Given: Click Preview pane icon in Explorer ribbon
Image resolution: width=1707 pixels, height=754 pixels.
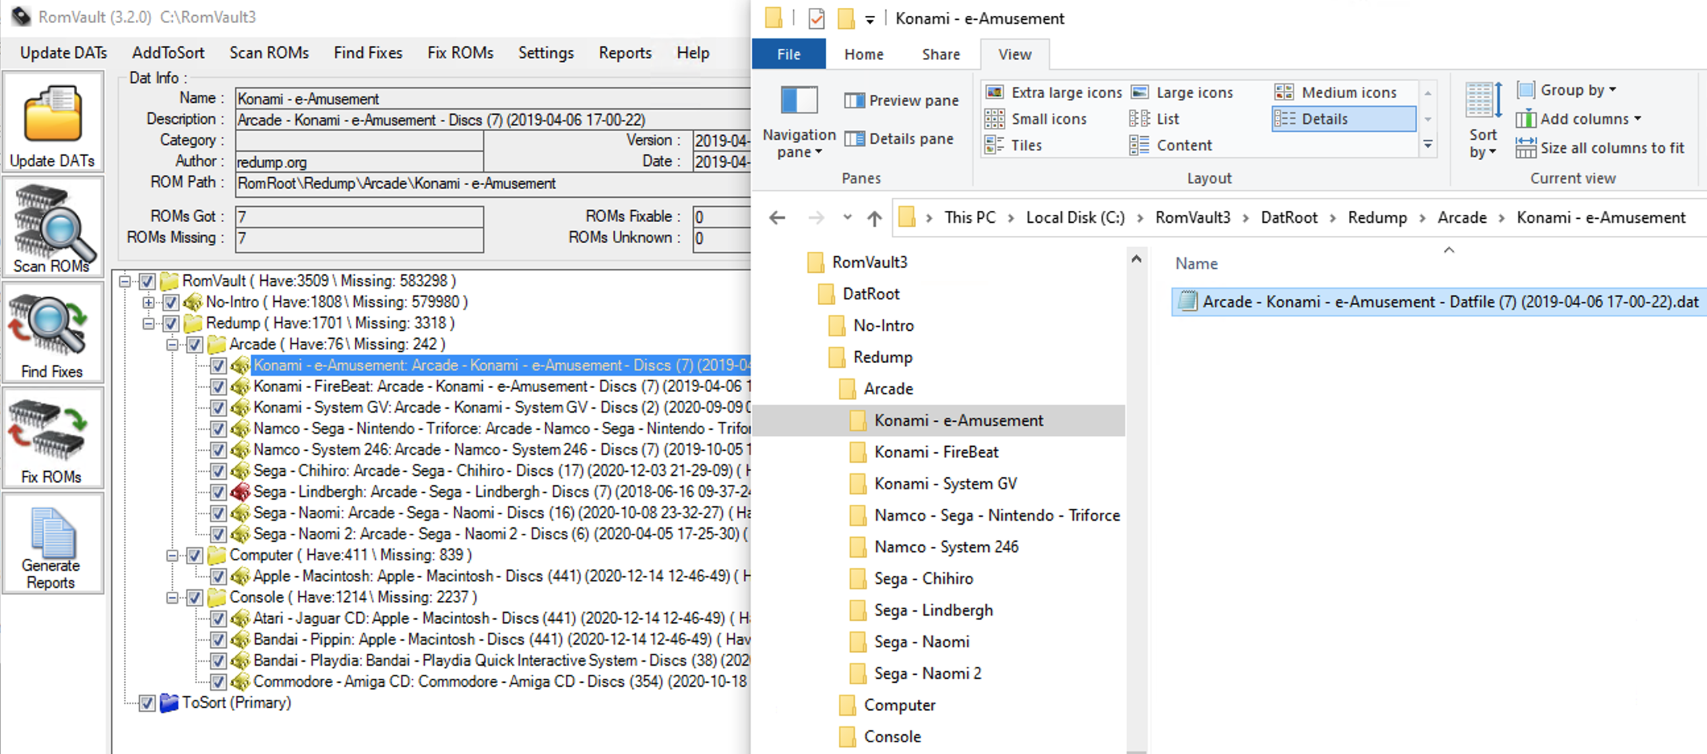Looking at the screenshot, I should (854, 101).
